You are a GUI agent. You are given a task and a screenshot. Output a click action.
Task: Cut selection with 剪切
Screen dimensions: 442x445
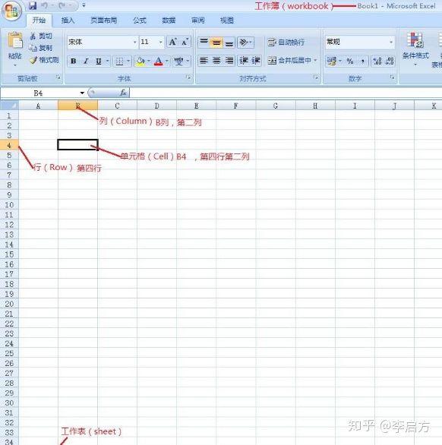pyautogui.click(x=41, y=36)
